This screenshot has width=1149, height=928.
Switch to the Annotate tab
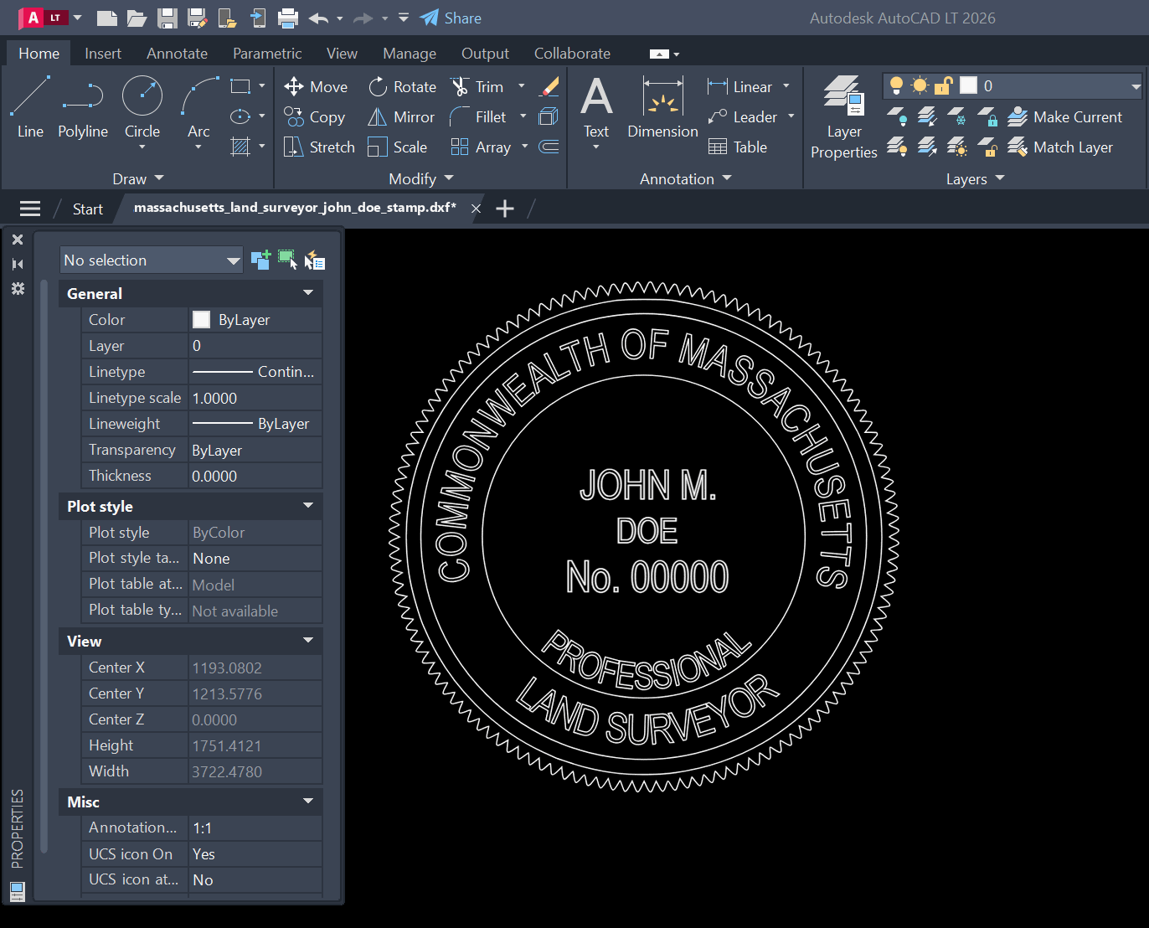(x=177, y=54)
